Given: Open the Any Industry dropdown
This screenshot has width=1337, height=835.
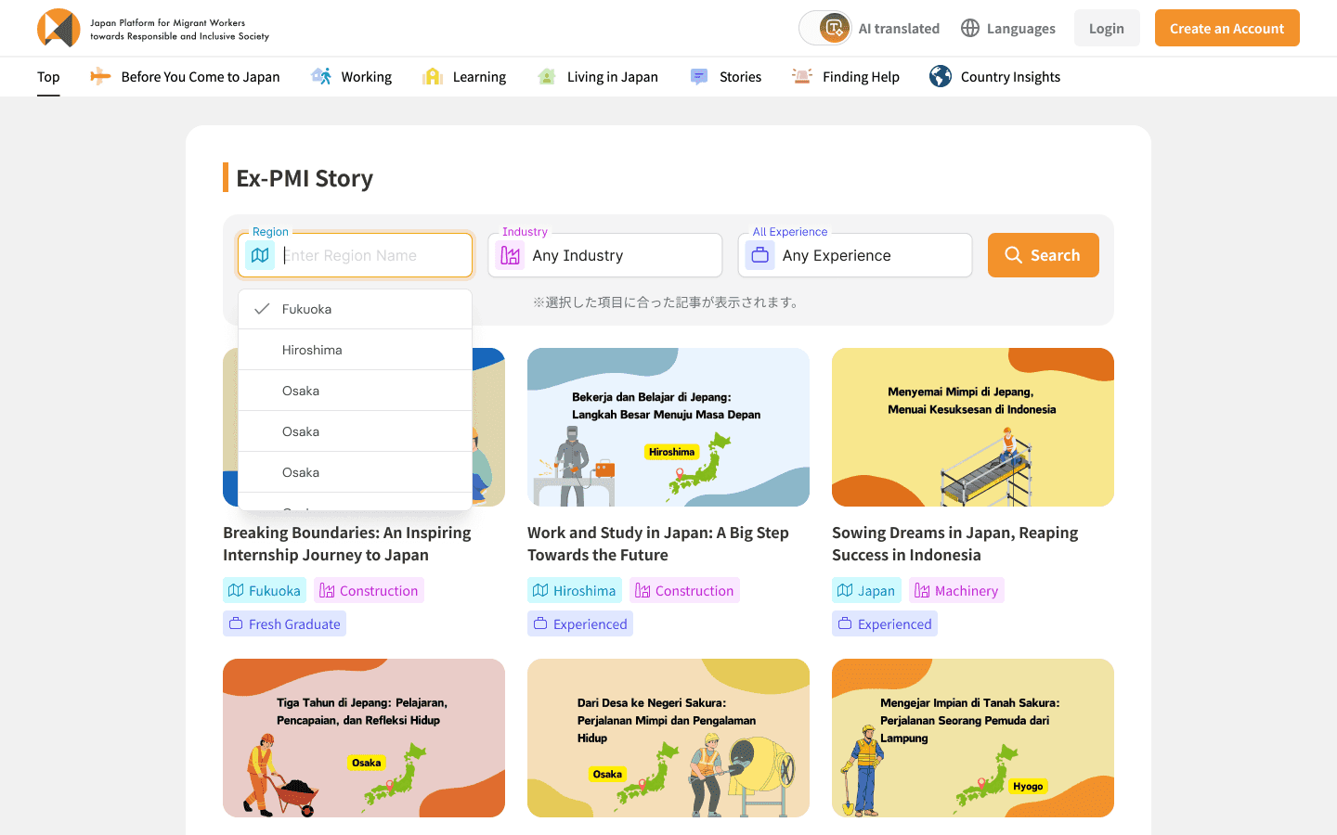Looking at the screenshot, I should [x=605, y=255].
